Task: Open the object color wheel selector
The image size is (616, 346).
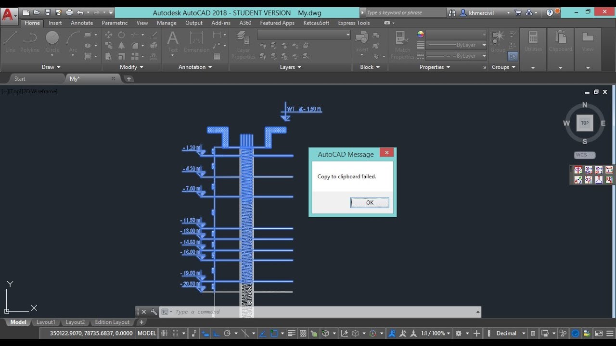Action: (x=421, y=34)
